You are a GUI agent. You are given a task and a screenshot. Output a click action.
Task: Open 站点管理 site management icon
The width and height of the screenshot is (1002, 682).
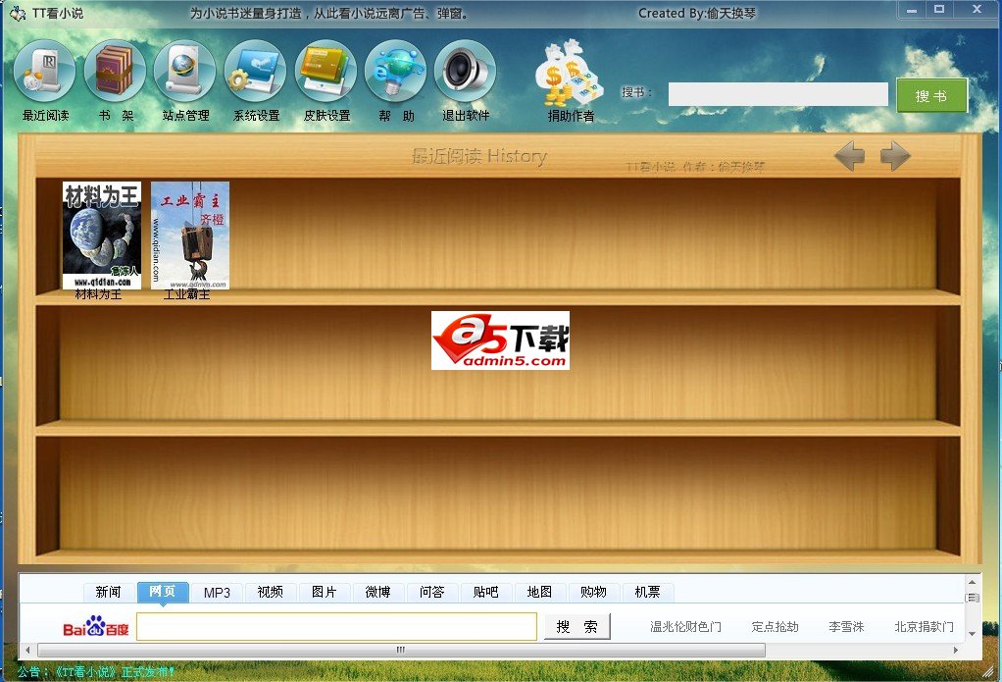click(x=185, y=71)
